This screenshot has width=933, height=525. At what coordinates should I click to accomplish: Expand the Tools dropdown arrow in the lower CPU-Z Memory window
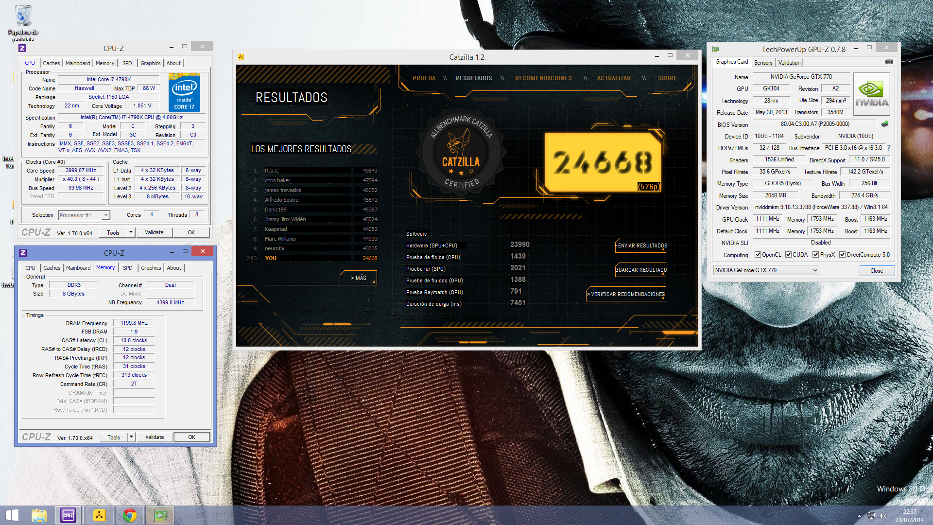[131, 437]
